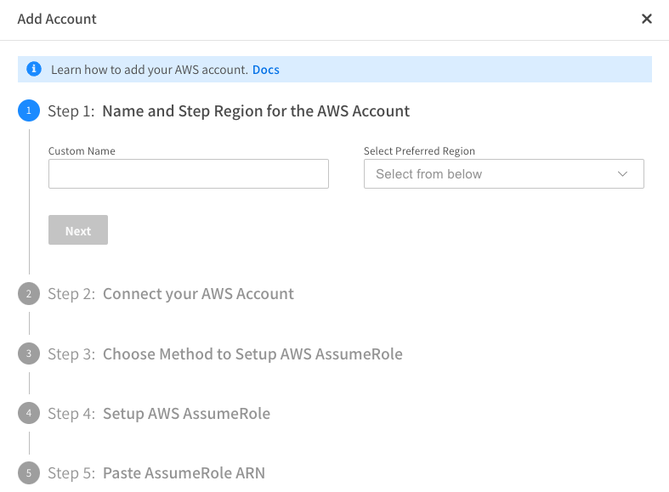The width and height of the screenshot is (669, 492).
Task: Expand Step 3: Choose Method to Setup AssumeRole
Action: [x=252, y=353]
